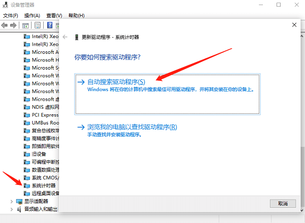The width and height of the screenshot is (305, 223).
Task: Click the forward arrow toolbar icon
Action: coord(13,25)
